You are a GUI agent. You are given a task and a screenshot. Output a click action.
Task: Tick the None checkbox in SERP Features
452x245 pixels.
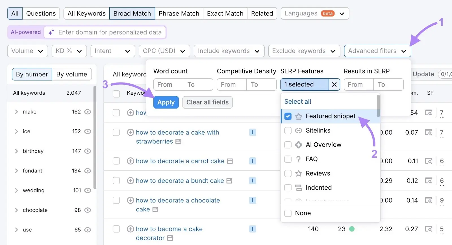[288, 213]
